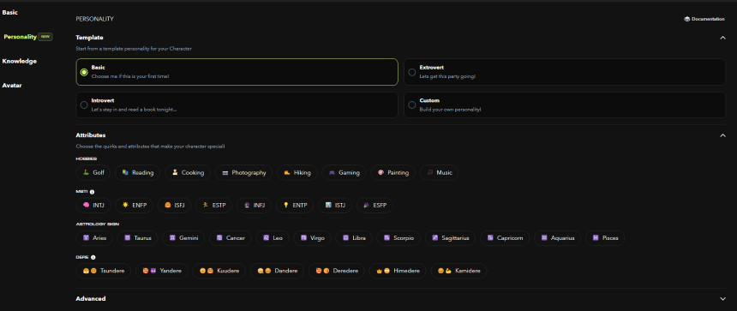Toggle the Dandere dere type chip

278,271
